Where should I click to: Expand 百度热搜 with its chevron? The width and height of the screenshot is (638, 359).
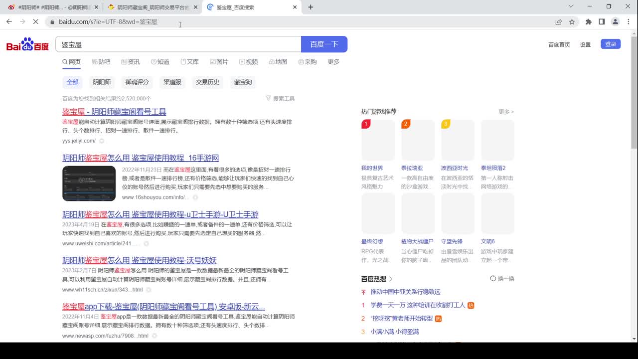pos(391,279)
